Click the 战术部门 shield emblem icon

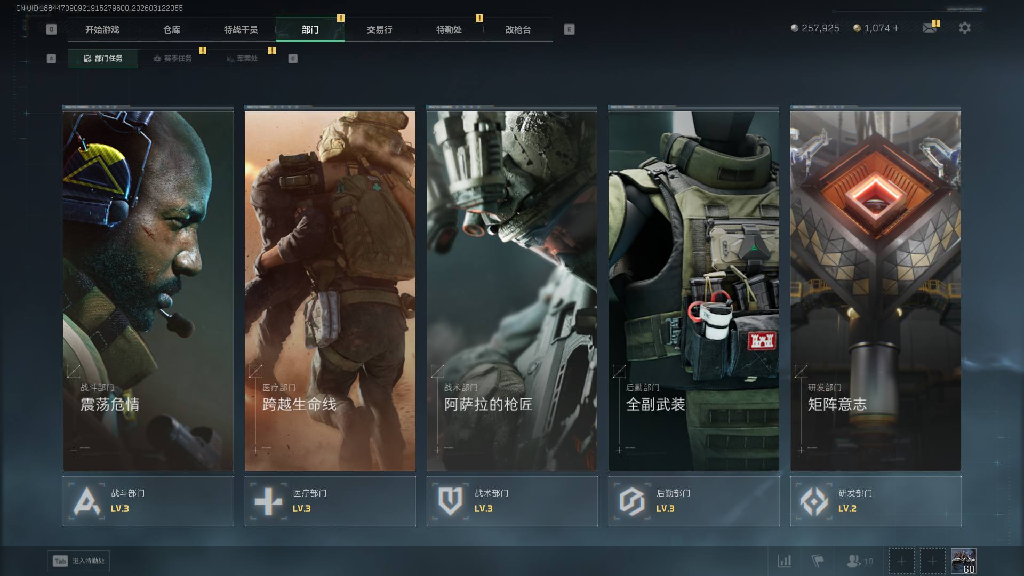click(x=450, y=501)
